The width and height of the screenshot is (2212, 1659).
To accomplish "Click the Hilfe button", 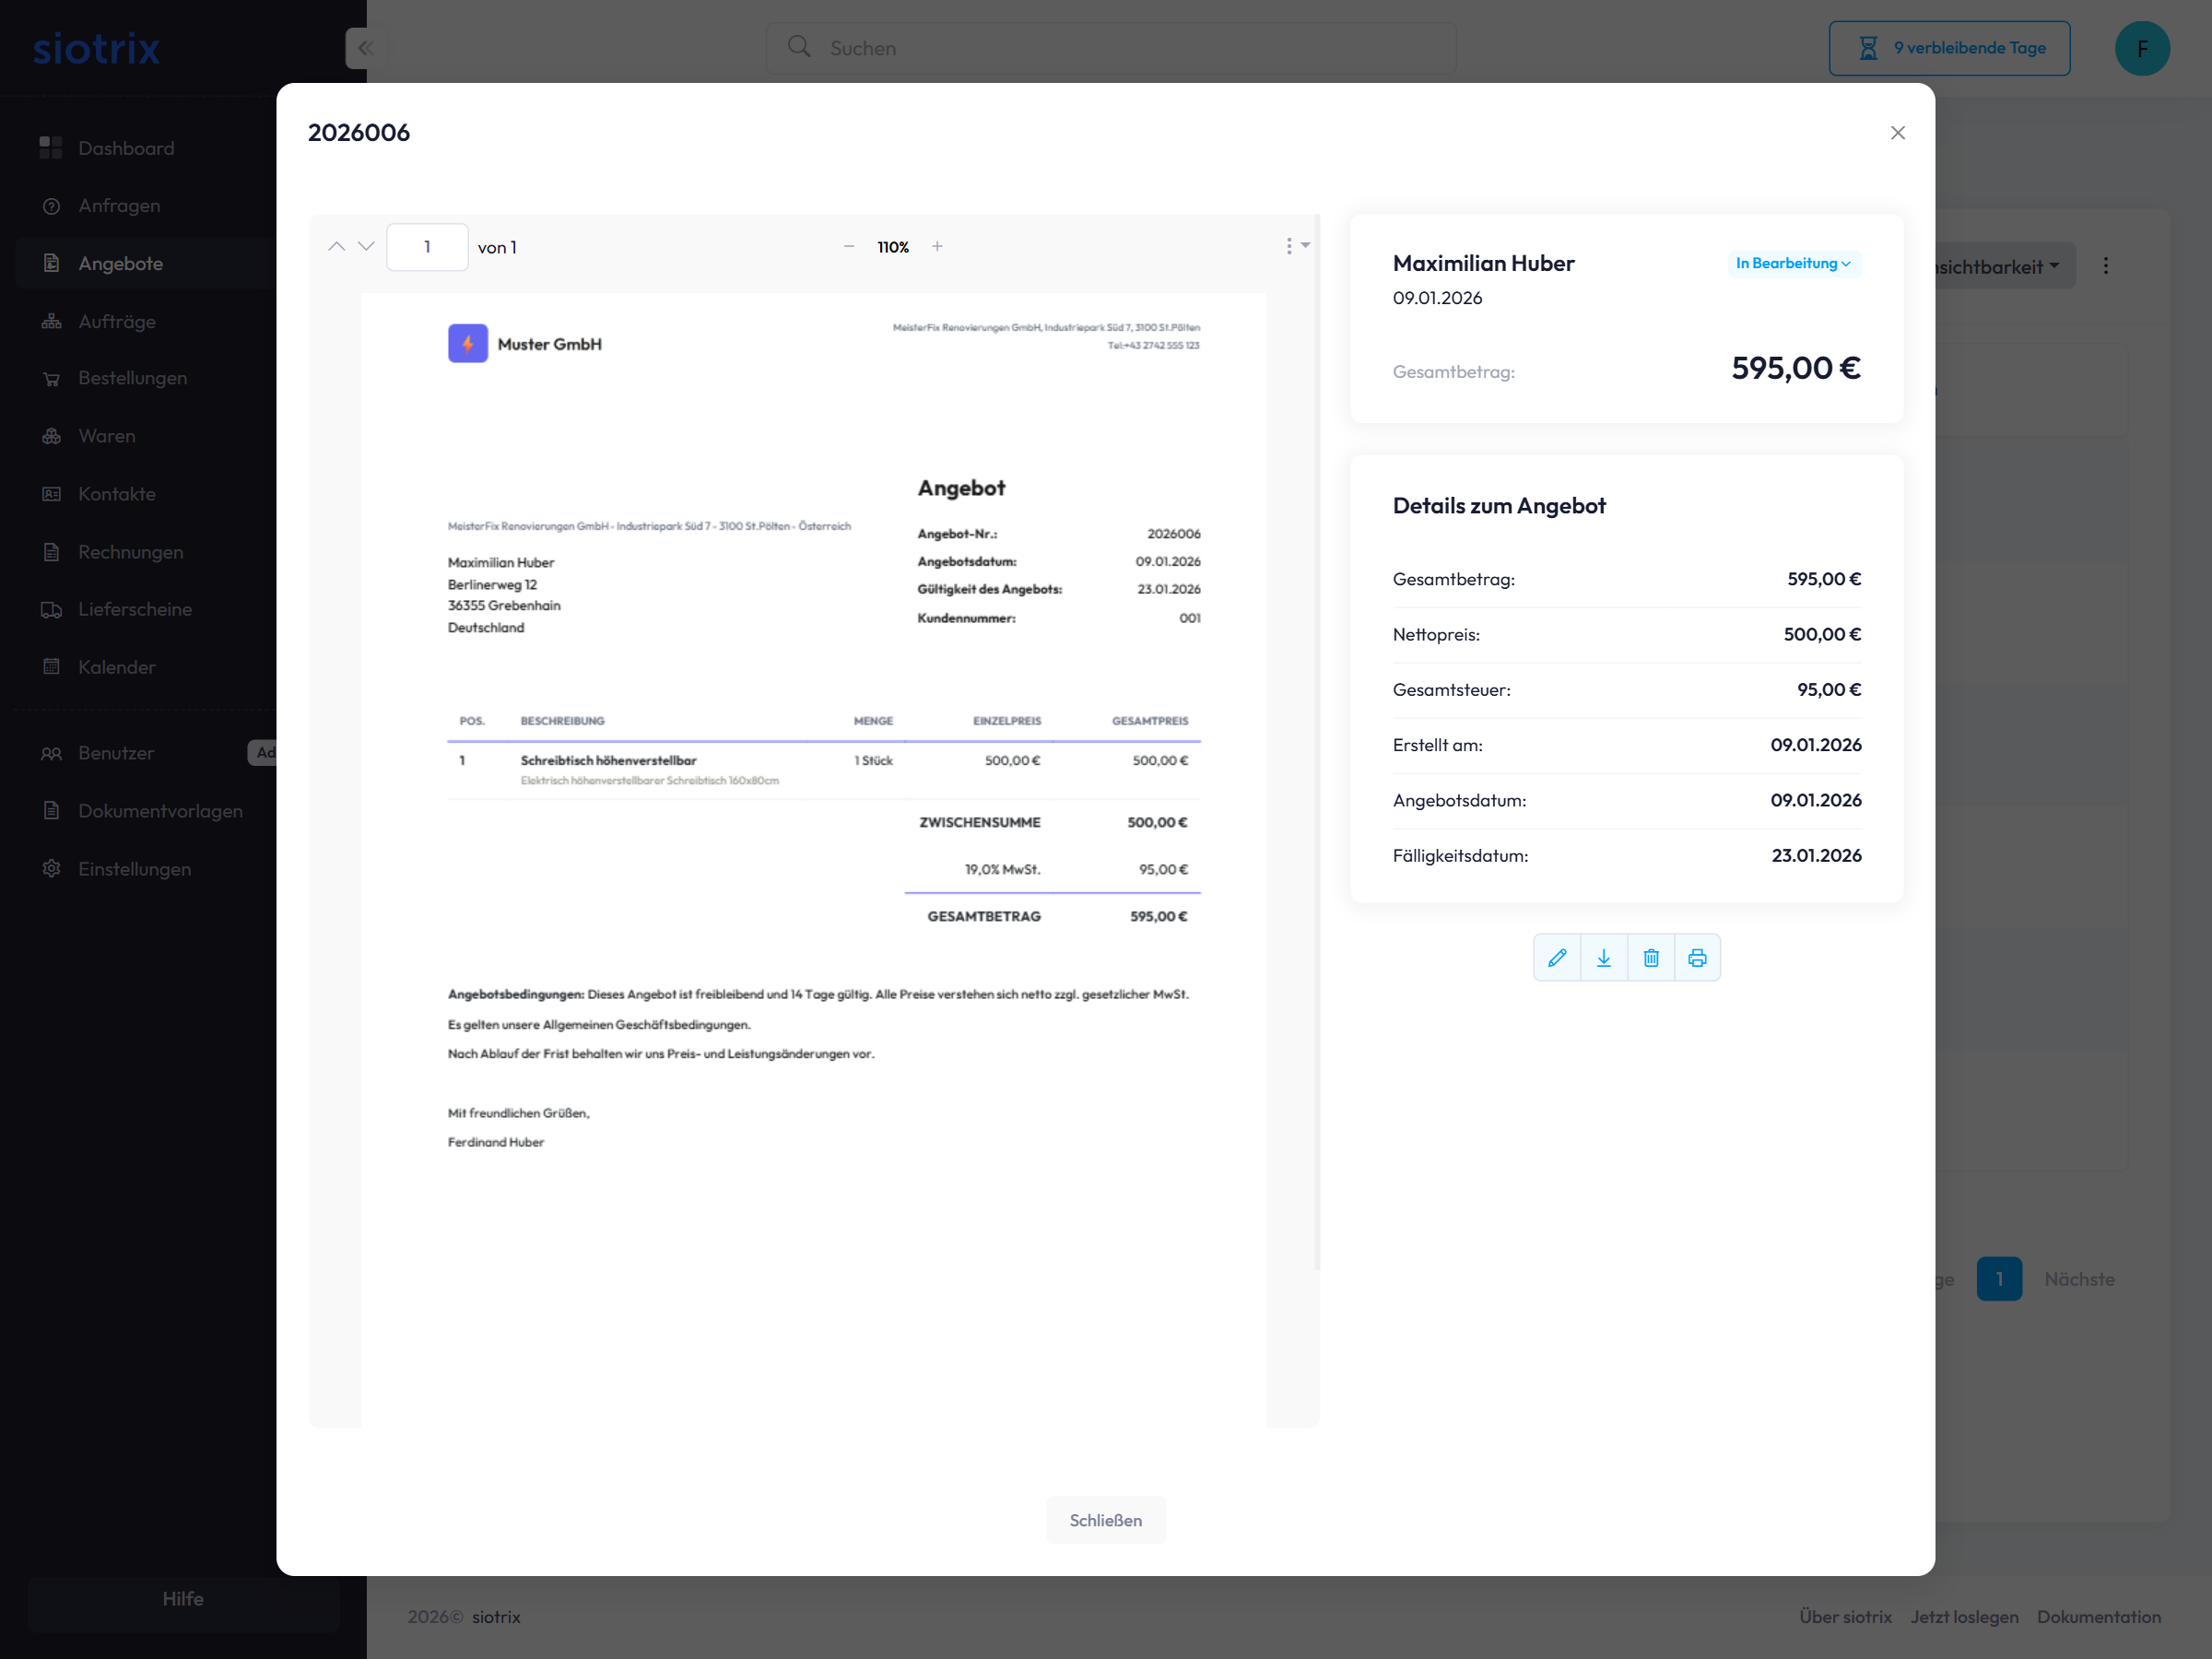I will [183, 1599].
